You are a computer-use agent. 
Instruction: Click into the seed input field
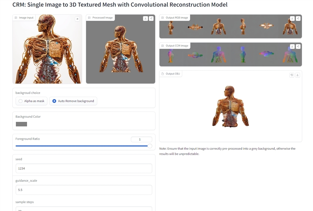coord(84,168)
